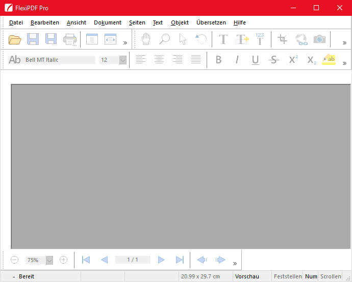Click the camera Snapshot tool
The width and height of the screenshot is (352, 282).
coord(319,39)
